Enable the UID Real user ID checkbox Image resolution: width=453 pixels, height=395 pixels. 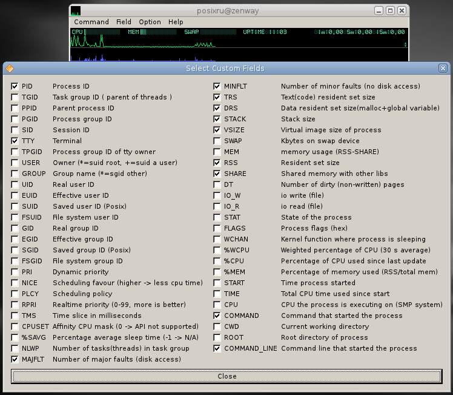(15, 184)
